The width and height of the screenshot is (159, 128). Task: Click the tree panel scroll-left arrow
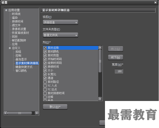[x=5, y=113]
